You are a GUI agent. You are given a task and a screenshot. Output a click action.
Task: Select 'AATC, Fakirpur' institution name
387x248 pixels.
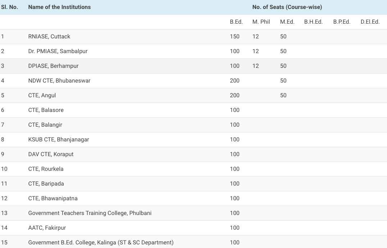pyautogui.click(x=47, y=228)
